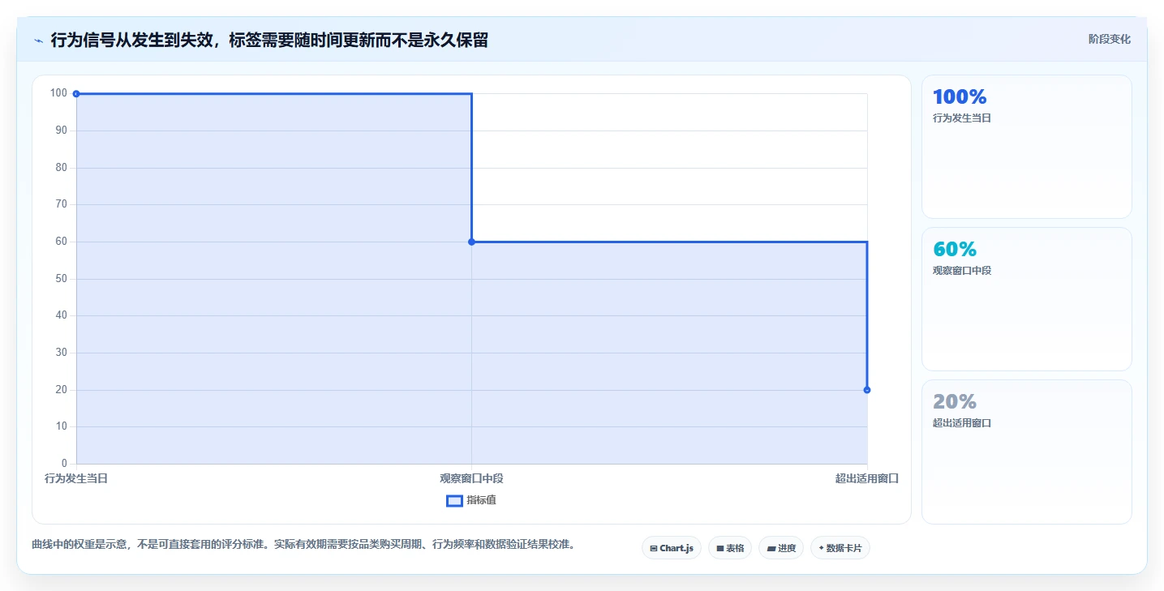Click the y-axis tick label 90
Viewport: 1164px width, 591px height.
(x=62, y=131)
